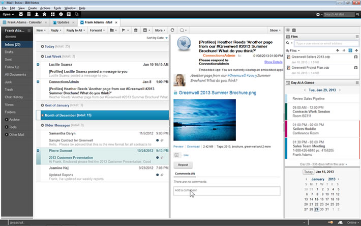Collapse the Today message group
The image size is (361, 226).
(x=42, y=46)
